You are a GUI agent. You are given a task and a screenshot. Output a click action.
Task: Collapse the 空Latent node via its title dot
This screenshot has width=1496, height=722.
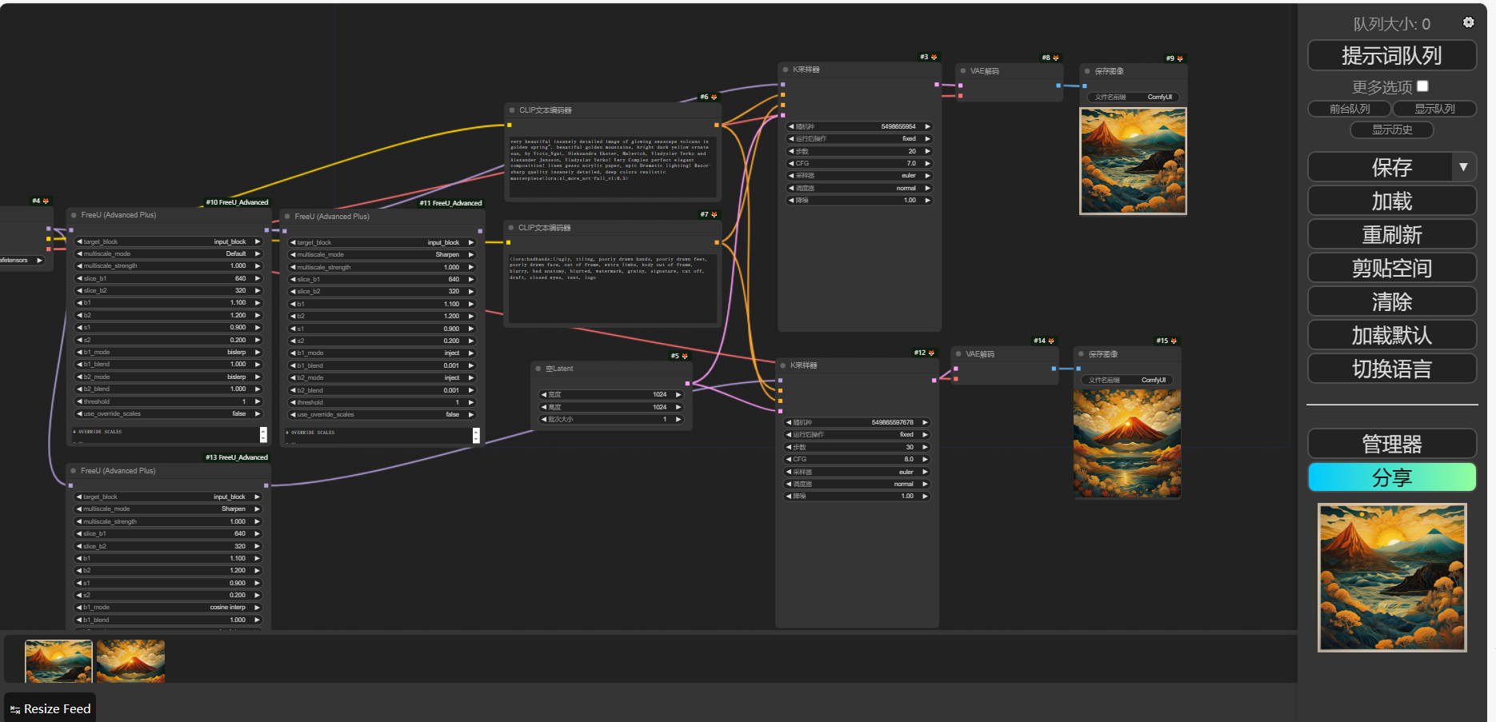click(x=538, y=369)
